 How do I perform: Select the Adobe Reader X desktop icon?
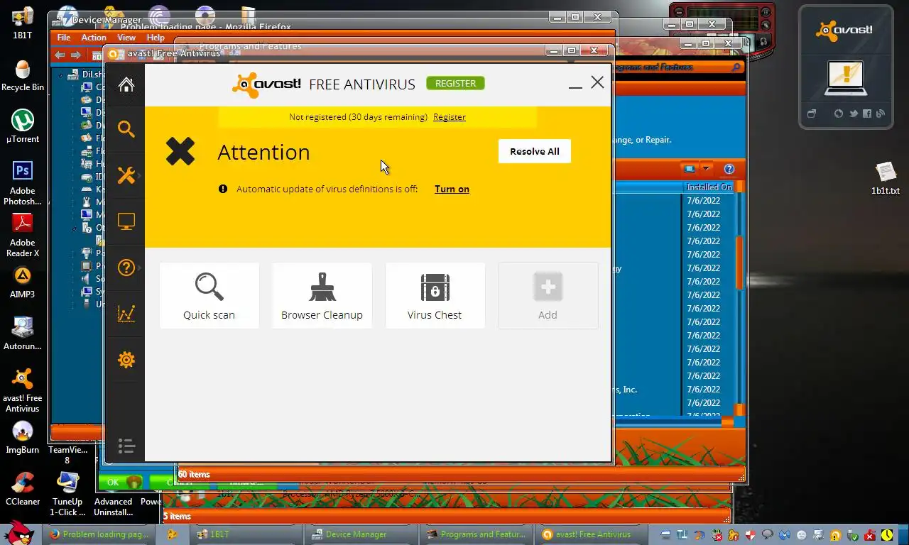(23, 235)
